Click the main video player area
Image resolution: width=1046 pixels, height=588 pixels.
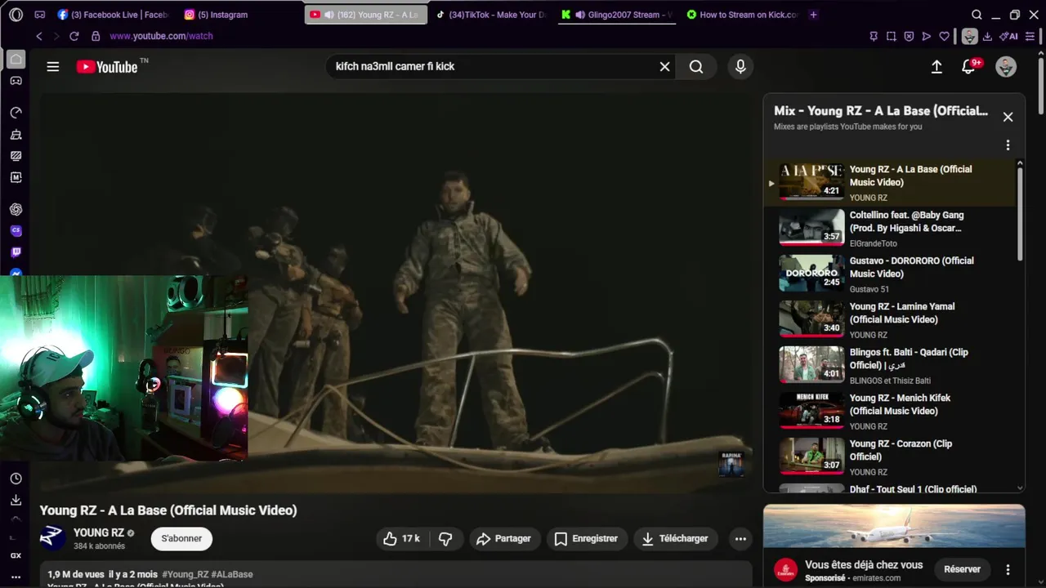[x=396, y=292]
